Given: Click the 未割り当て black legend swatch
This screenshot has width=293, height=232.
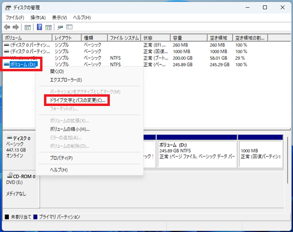Looking at the screenshot, I should coord(7,217).
